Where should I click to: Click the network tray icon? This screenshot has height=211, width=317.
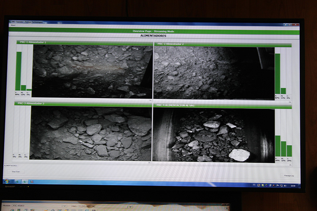point(281,186)
